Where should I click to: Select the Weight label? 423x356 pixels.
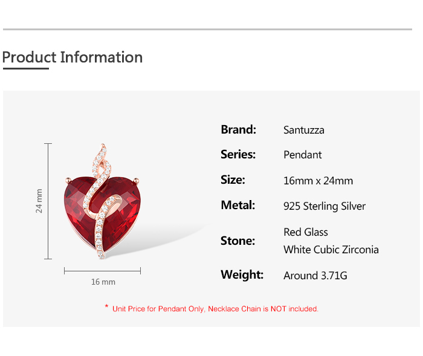click(242, 275)
